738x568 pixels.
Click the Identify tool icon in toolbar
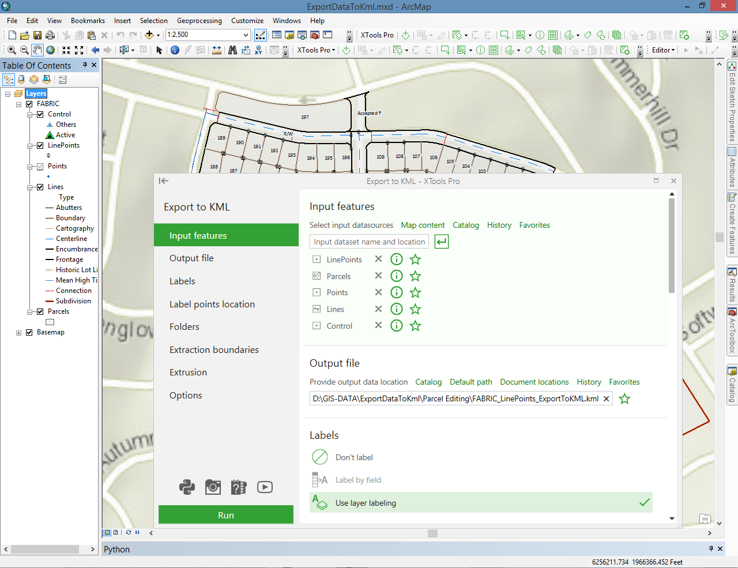point(175,50)
